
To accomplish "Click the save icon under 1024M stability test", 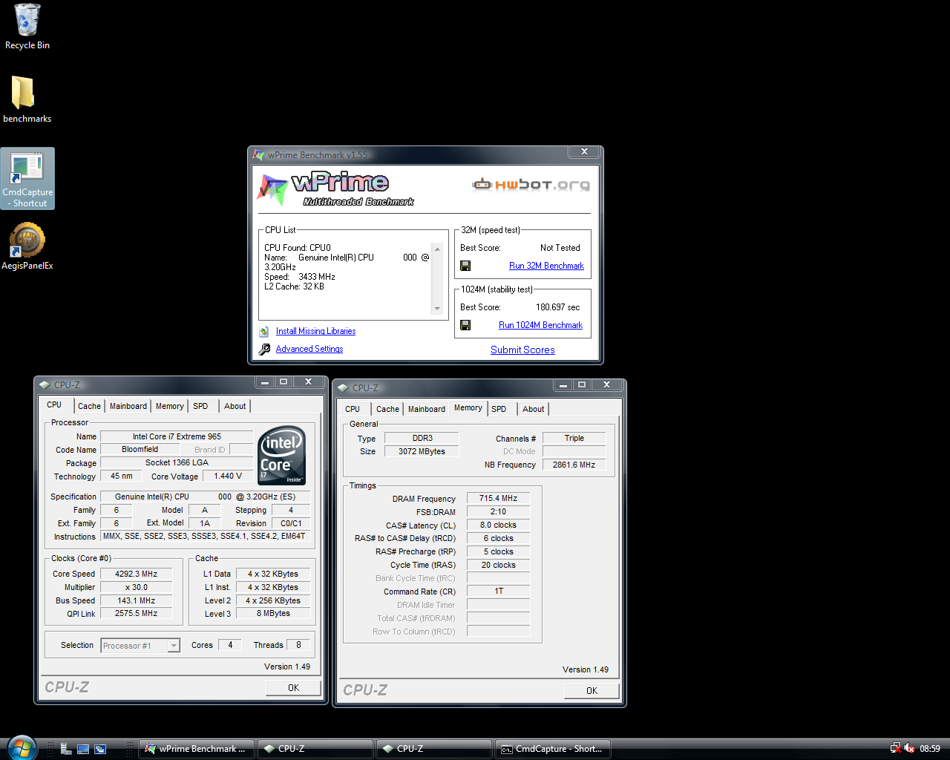I will (x=465, y=325).
